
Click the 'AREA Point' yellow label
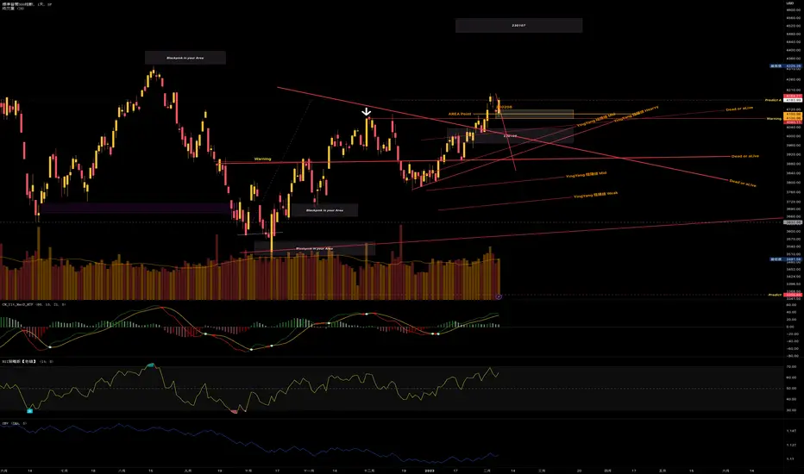[460, 114]
